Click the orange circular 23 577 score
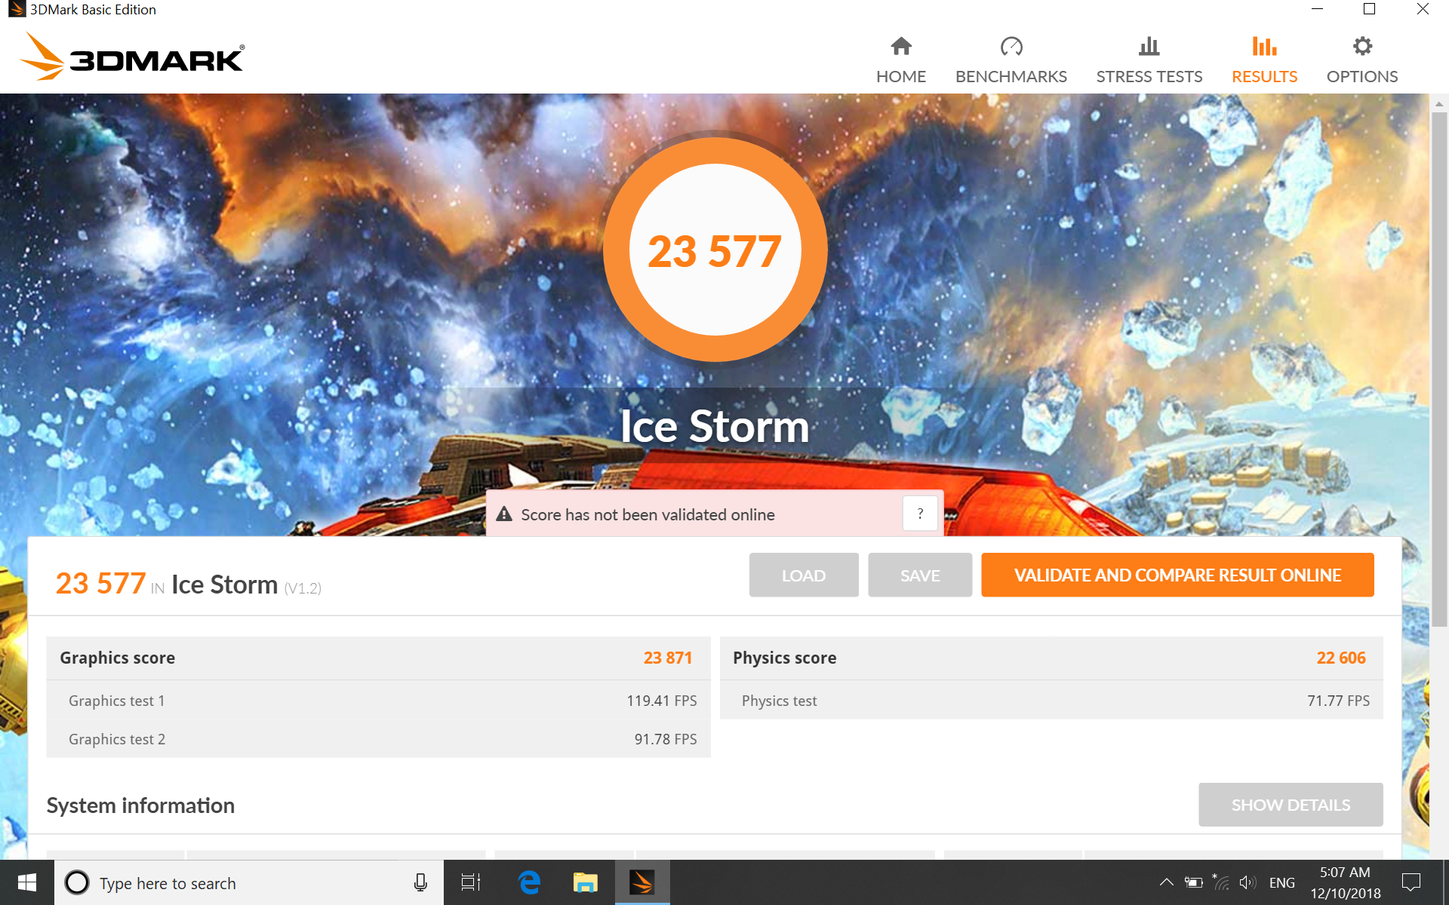 (715, 250)
